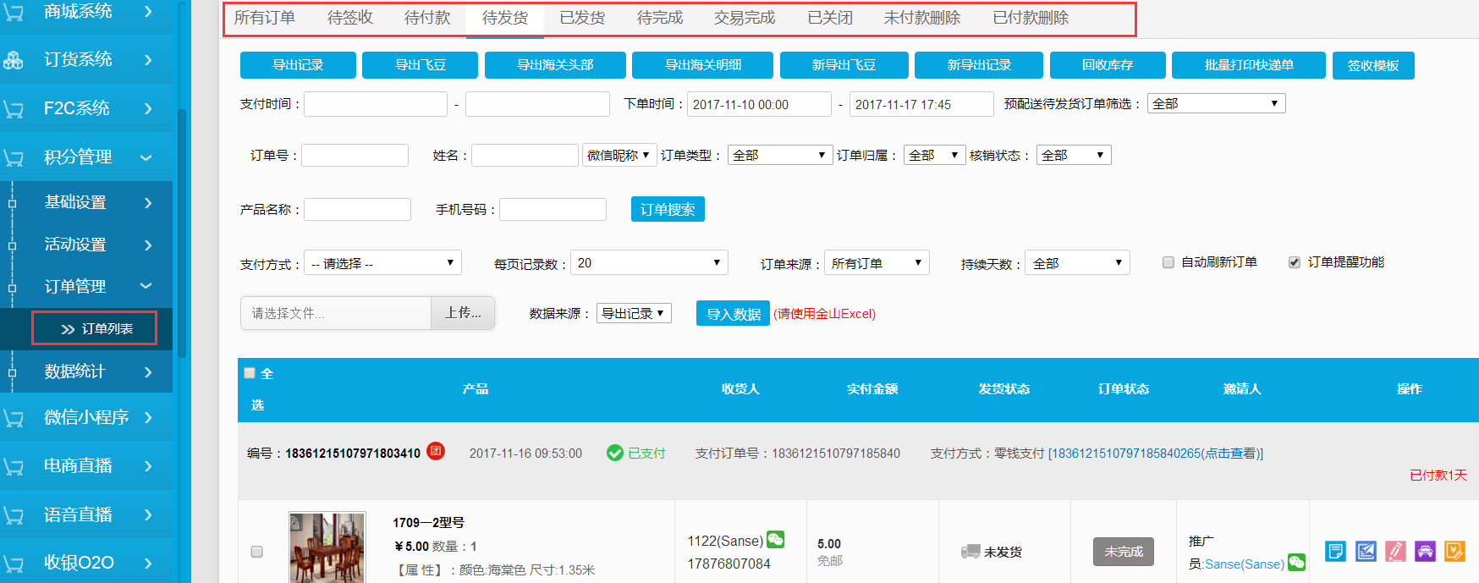This screenshot has width=1479, height=583.
Task: Click the cart icon beside 收银O2O
Action: tap(14, 563)
